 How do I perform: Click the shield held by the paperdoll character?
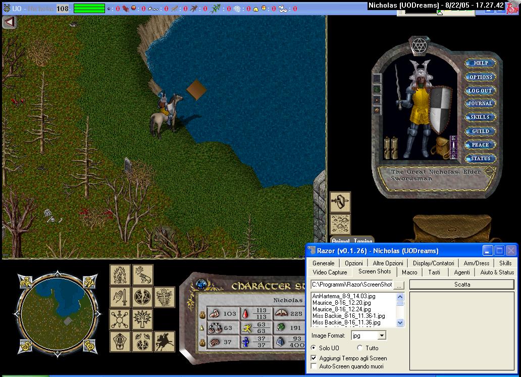tap(441, 110)
